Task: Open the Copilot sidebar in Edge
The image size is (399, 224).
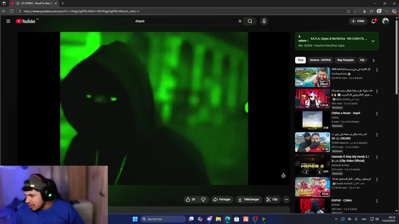Action: [x=394, y=11]
